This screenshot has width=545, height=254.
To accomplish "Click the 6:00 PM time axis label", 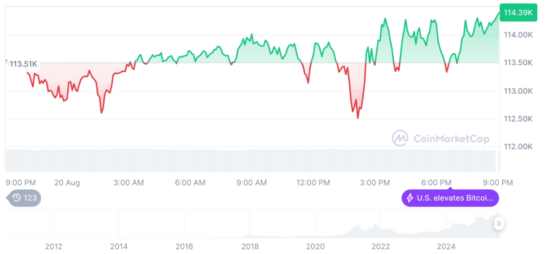I will click(436, 182).
